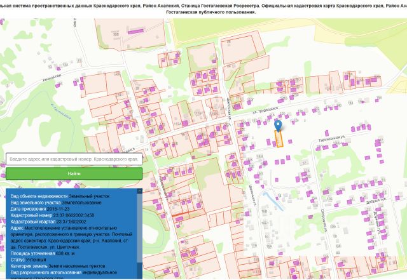The image size is (407, 280).
Task: Click the 'Речной пер.' street label
Action: coord(52,77)
